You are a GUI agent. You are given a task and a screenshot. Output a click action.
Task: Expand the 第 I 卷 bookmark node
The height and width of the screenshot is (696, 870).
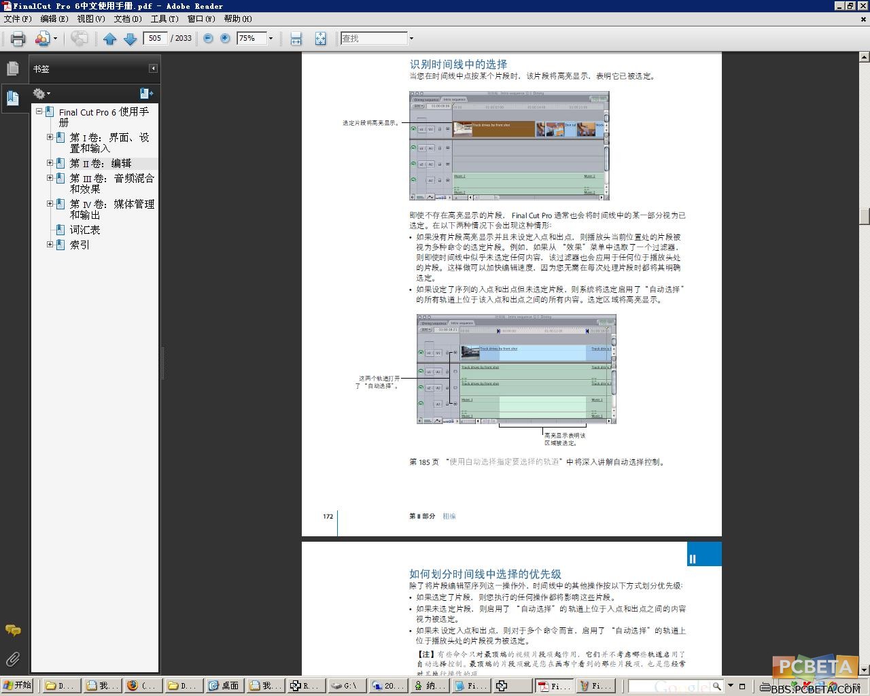point(50,137)
